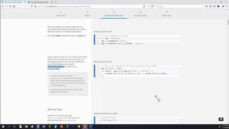The height and width of the screenshot is (129, 229).
Task: Click the feedback megaphone button
Action: tap(221, 119)
